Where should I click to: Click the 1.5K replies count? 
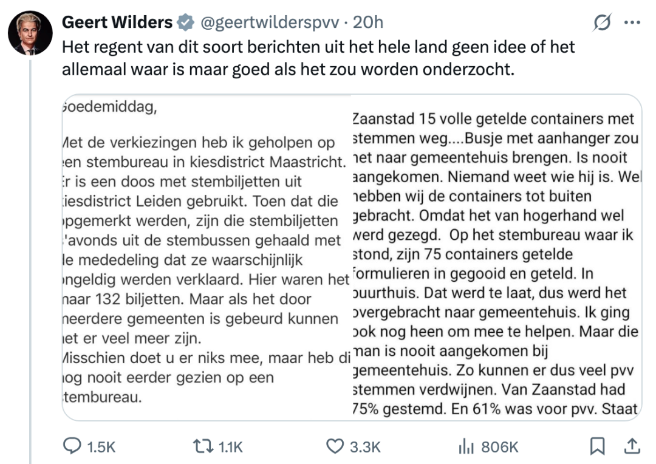101,447
